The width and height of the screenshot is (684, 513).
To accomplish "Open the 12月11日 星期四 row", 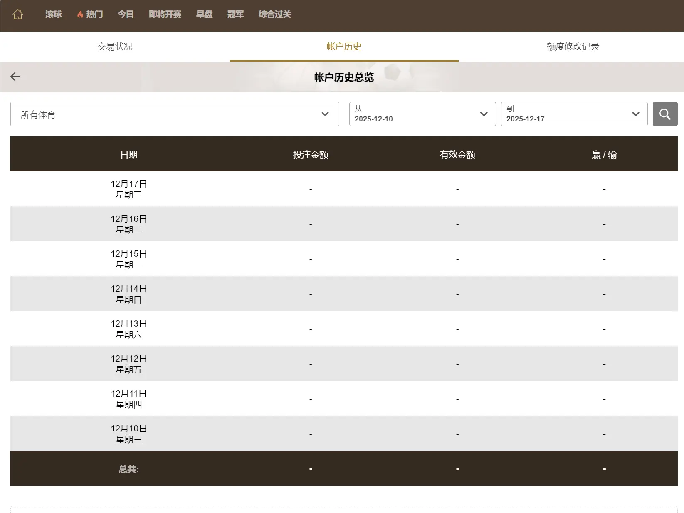I will coord(344,399).
